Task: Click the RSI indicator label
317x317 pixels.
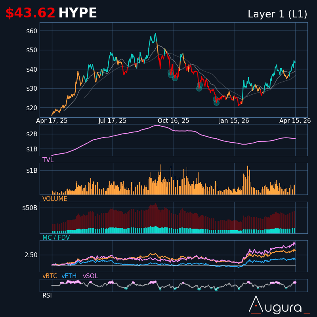Action: (x=47, y=296)
